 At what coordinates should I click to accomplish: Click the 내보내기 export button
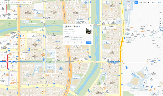[153, 2]
